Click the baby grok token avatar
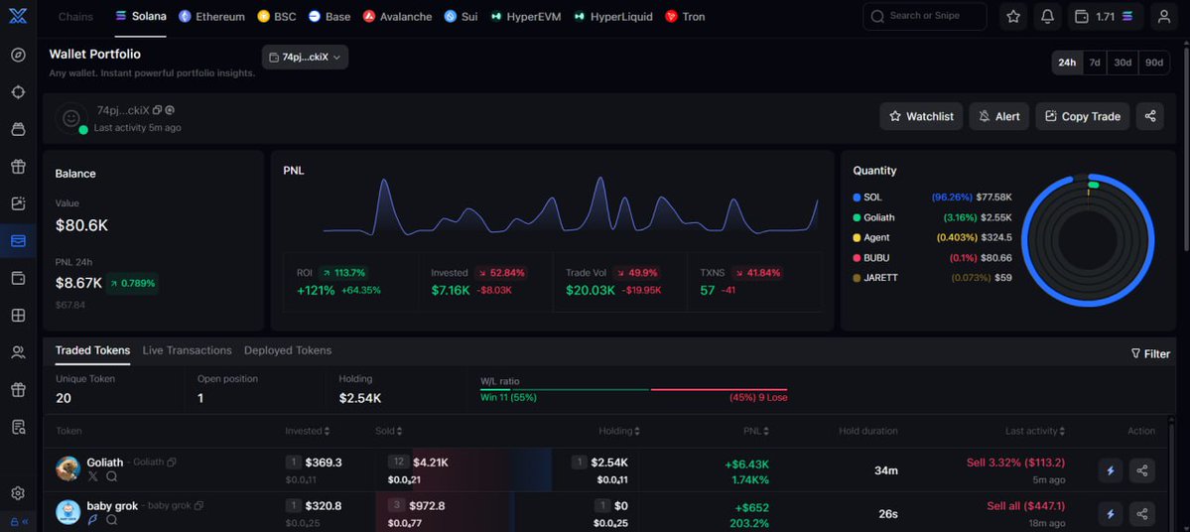This screenshot has height=532, width=1190. point(68,512)
